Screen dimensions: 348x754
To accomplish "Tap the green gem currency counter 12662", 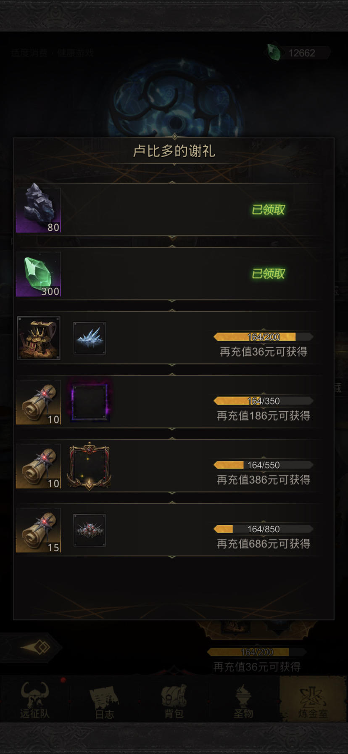I will [x=298, y=53].
